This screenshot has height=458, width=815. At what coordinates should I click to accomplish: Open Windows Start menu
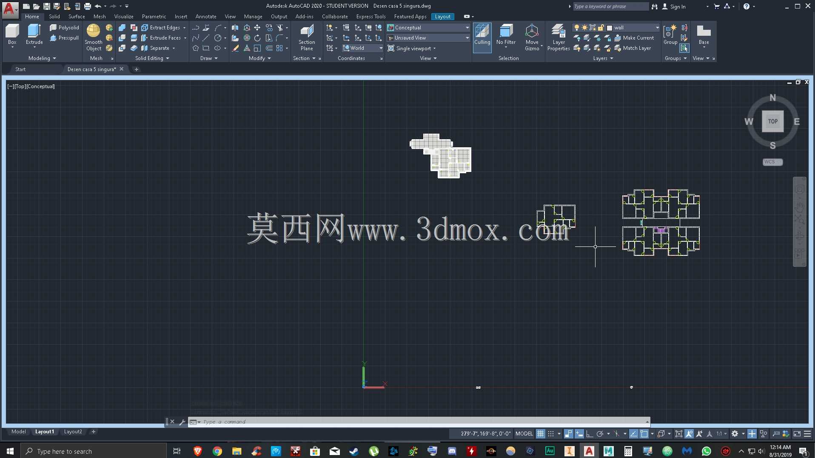[x=10, y=451]
